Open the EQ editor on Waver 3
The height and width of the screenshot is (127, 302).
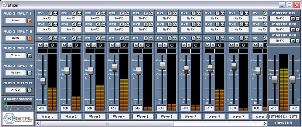pyautogui.click(x=98, y=38)
